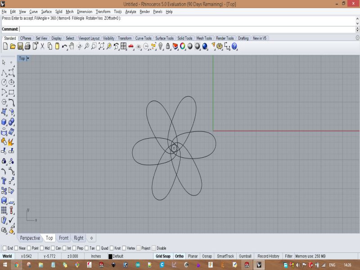Viewport: 360px width, 270px height.
Task: Cut selection with scissors icon
Action: (x=42, y=46)
